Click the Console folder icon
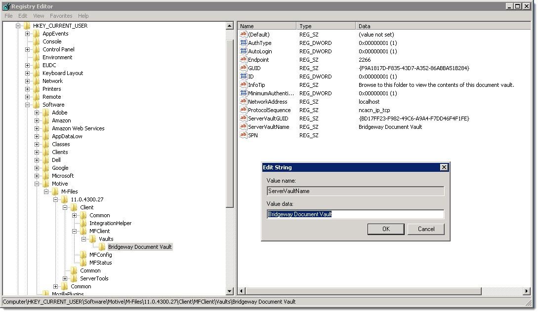 pyautogui.click(x=37, y=41)
